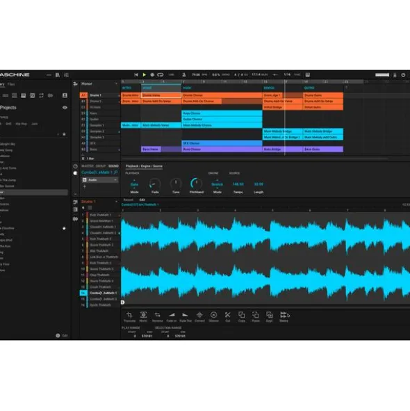Select sound slot 14 Combo
Screen dimensions: 410x411
click(x=100, y=293)
